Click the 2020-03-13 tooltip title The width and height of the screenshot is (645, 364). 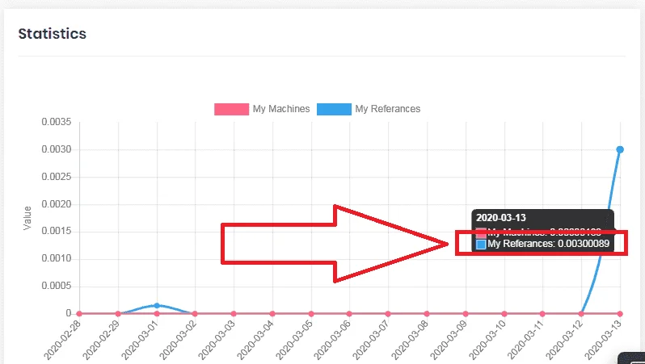pyautogui.click(x=501, y=218)
